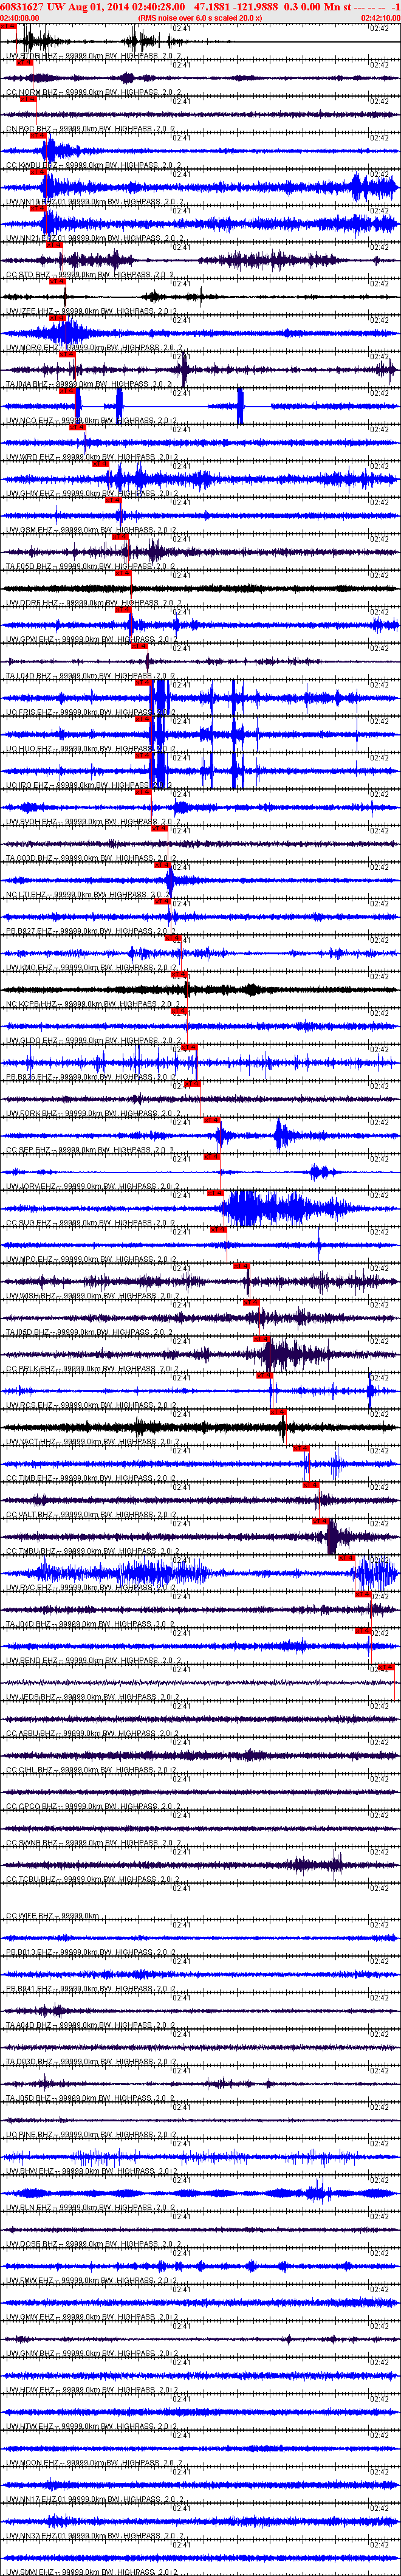Screen dimensions: 401x2576
Task: Click the event header title starting 60831627 UW
Action: tap(200, 6)
